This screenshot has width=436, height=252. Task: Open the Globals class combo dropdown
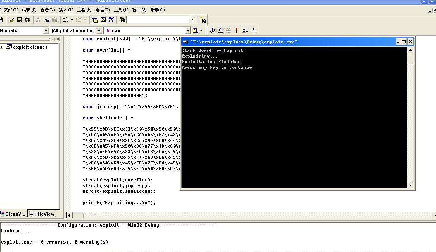coord(46,31)
